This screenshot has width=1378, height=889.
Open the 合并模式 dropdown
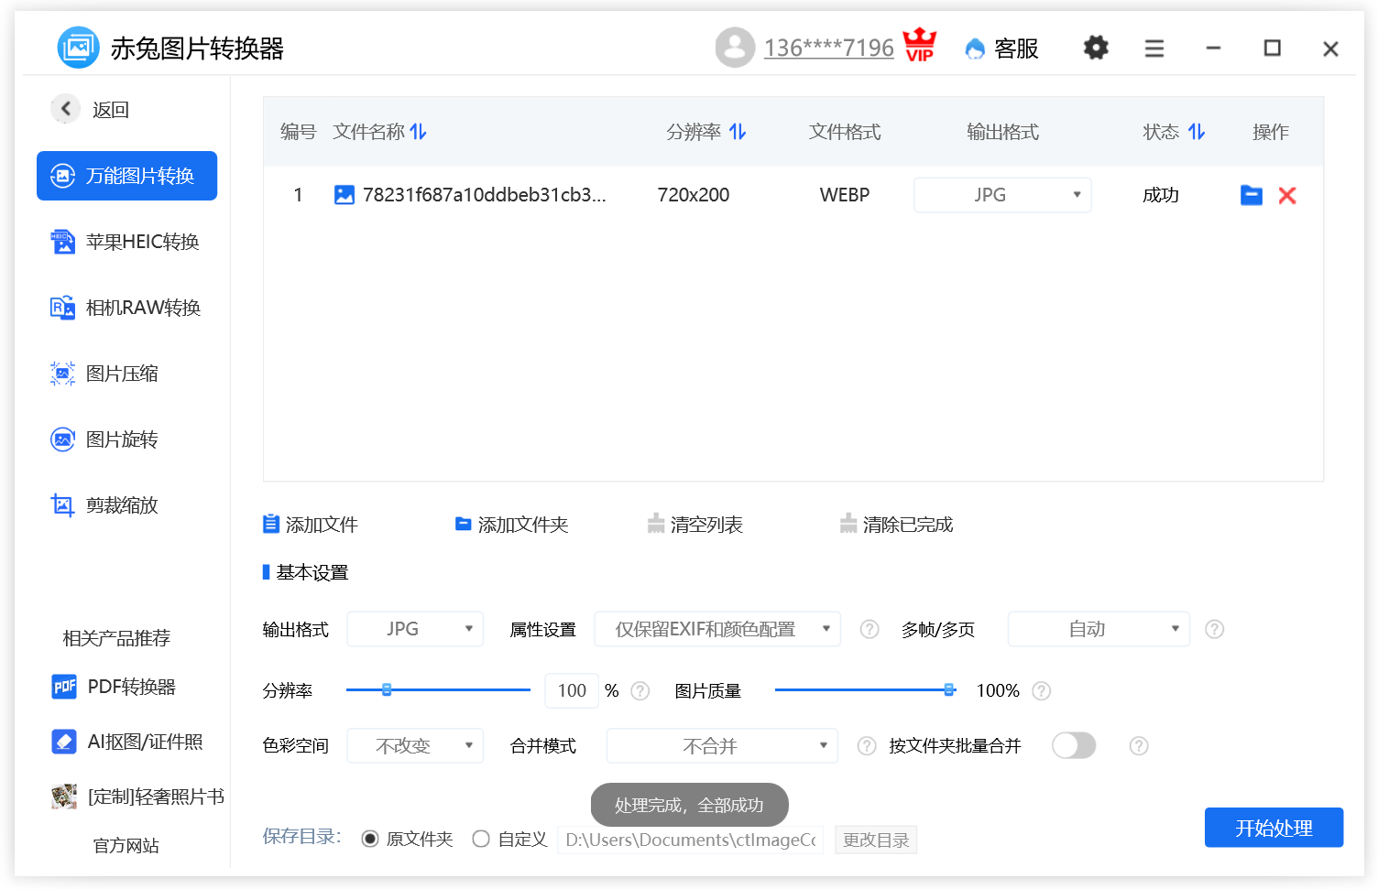point(722,746)
